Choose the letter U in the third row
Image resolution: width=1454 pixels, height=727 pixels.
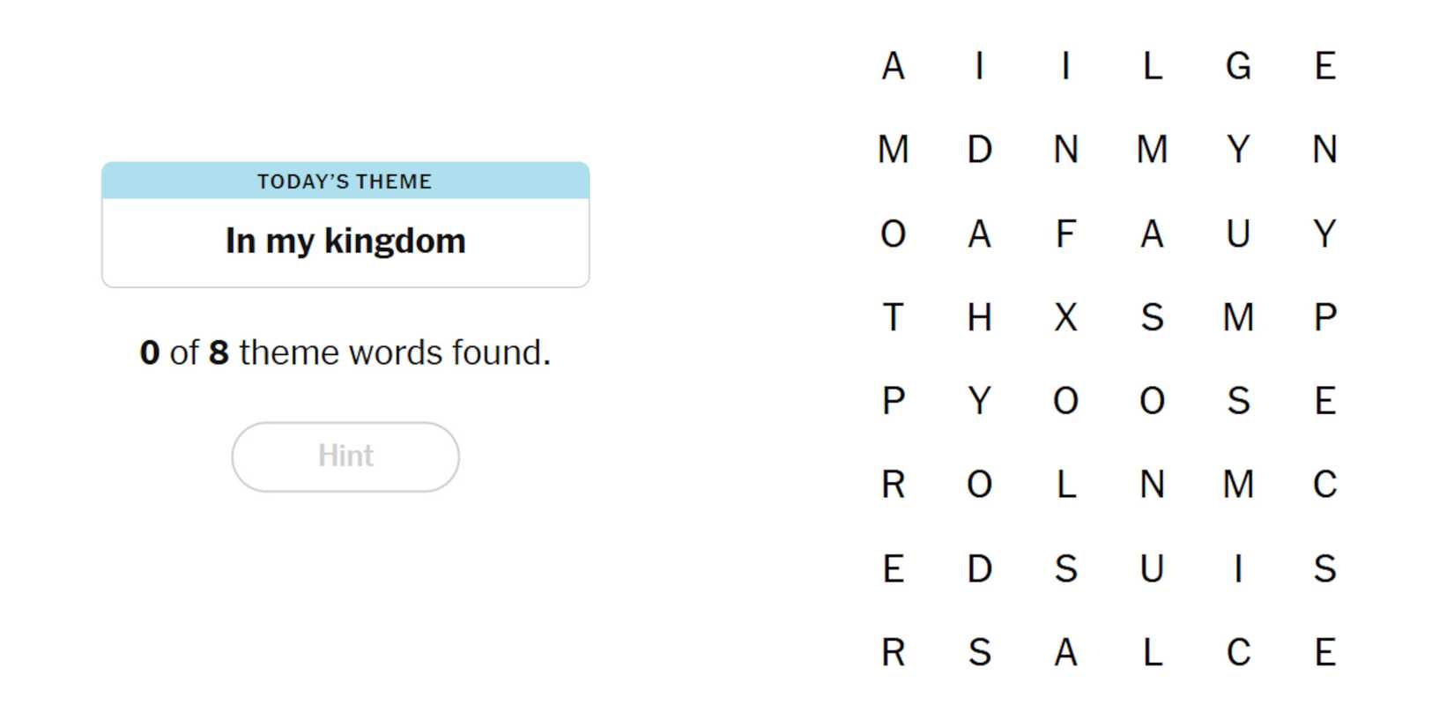[x=1238, y=234]
